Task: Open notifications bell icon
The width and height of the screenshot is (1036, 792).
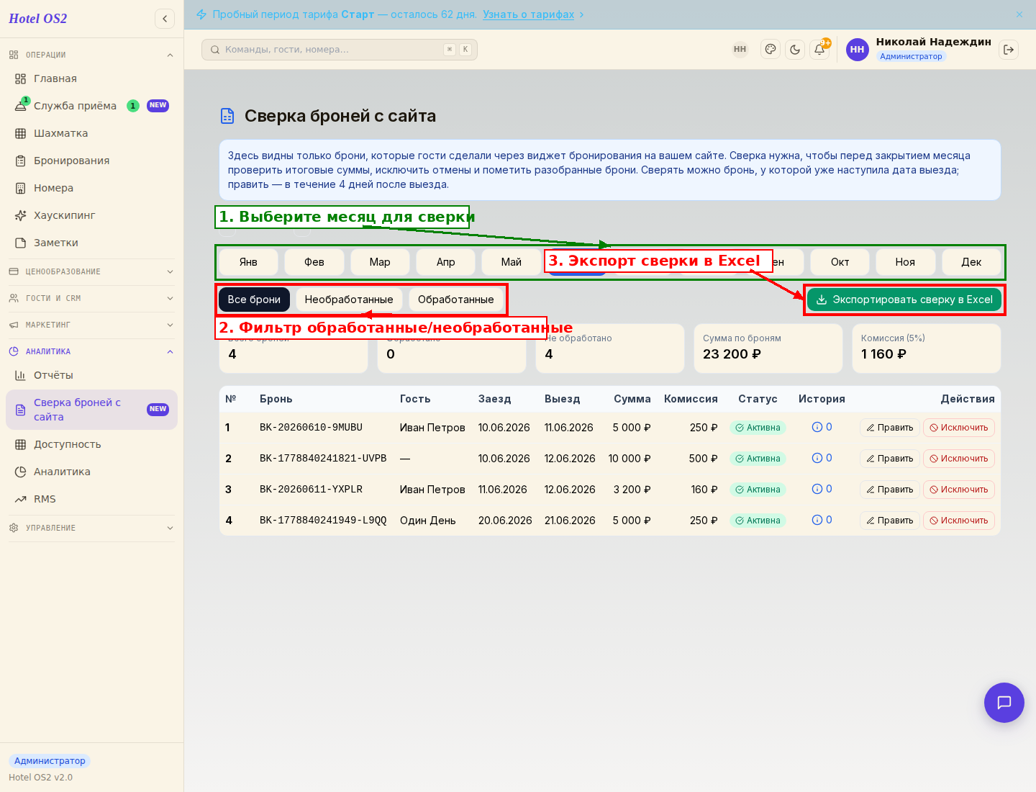Action: pos(819,50)
